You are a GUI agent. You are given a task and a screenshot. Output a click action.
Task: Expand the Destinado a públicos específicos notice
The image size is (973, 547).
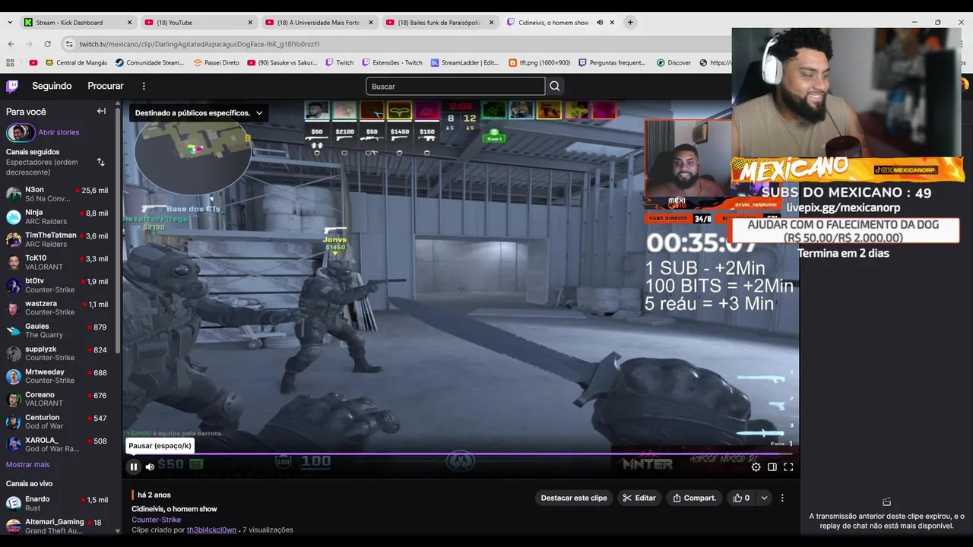coord(198,112)
